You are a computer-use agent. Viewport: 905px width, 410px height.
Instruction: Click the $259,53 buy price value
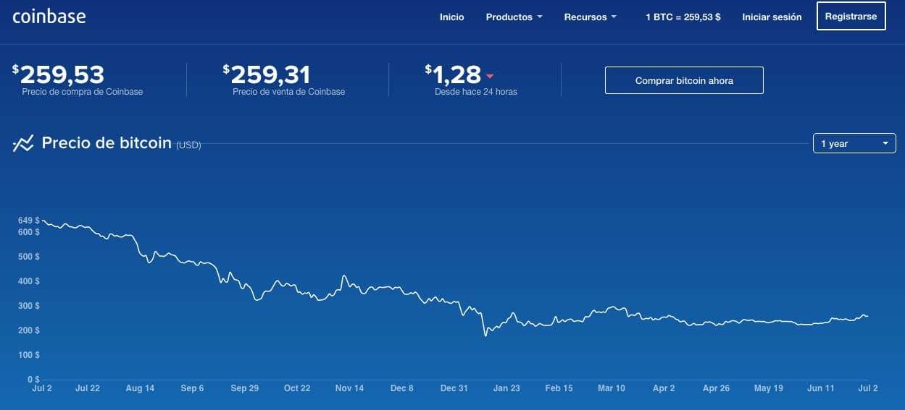62,74
